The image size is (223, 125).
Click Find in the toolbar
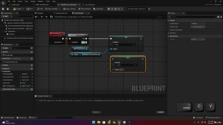[40, 9]
